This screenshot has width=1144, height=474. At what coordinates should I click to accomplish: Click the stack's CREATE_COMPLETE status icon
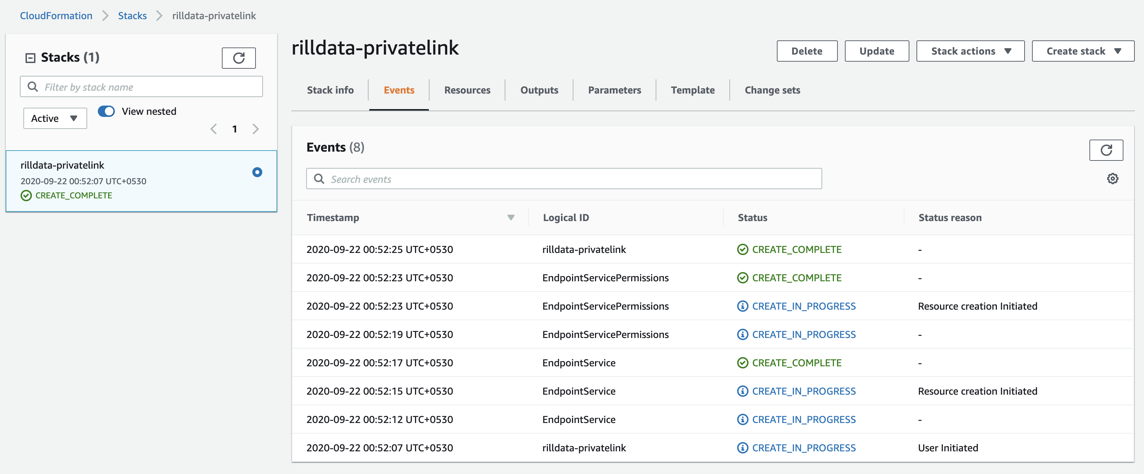pos(26,195)
